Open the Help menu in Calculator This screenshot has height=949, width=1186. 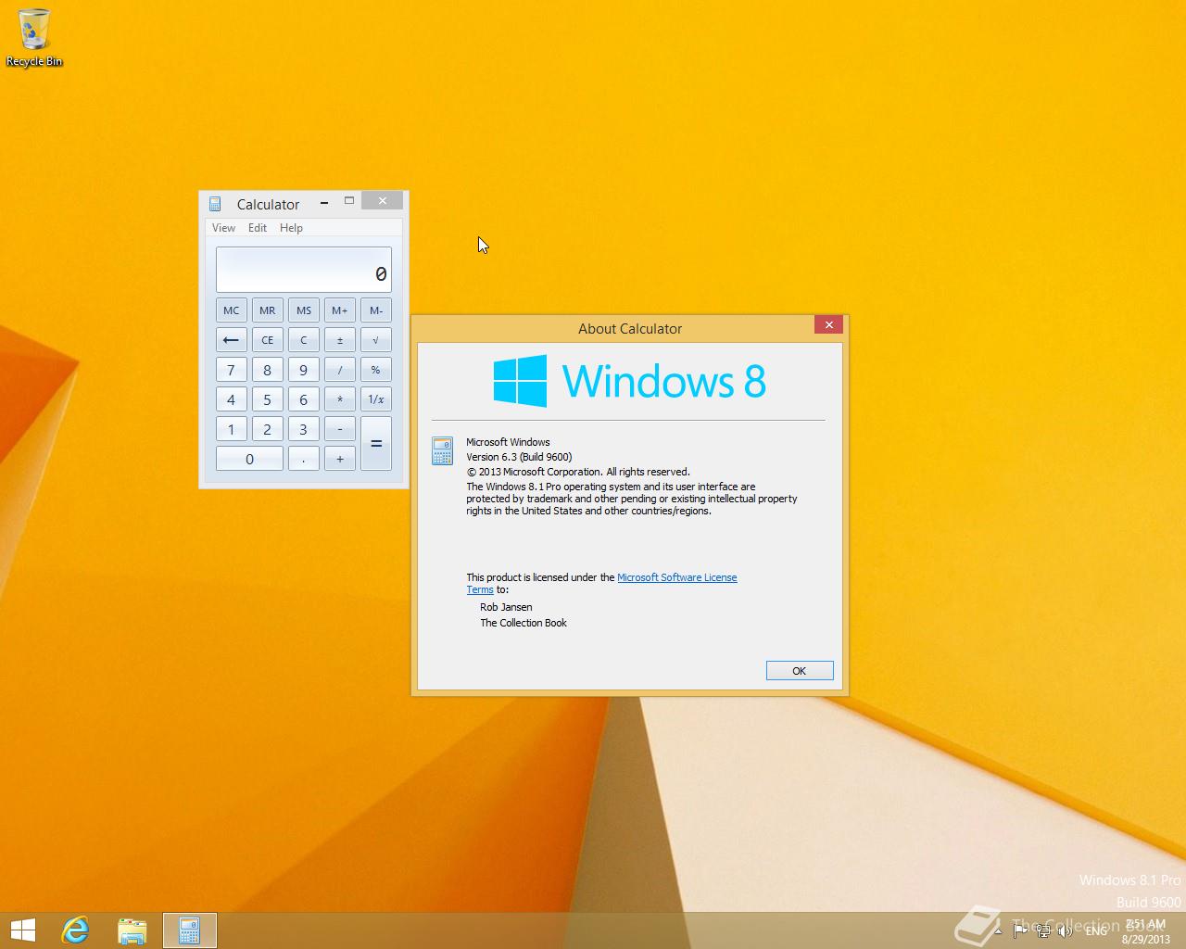[x=291, y=228]
